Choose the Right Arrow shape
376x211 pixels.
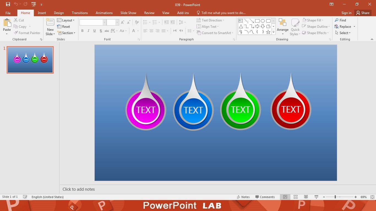[x=257, y=26]
